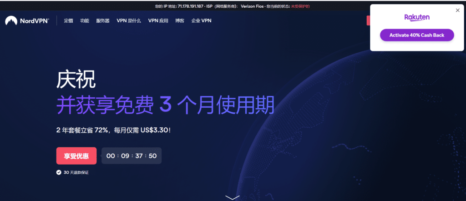Click the 庆祝 headline
The height and width of the screenshot is (201, 466).
tap(76, 80)
